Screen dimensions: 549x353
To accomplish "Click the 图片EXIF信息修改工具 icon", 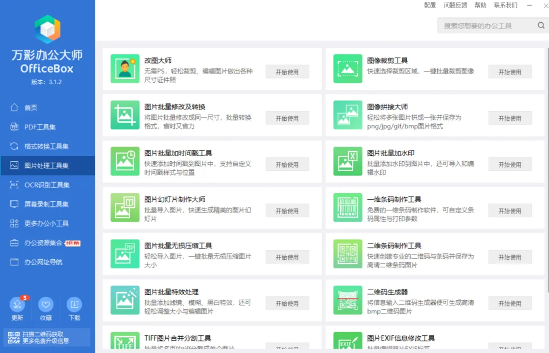I will 348,340.
